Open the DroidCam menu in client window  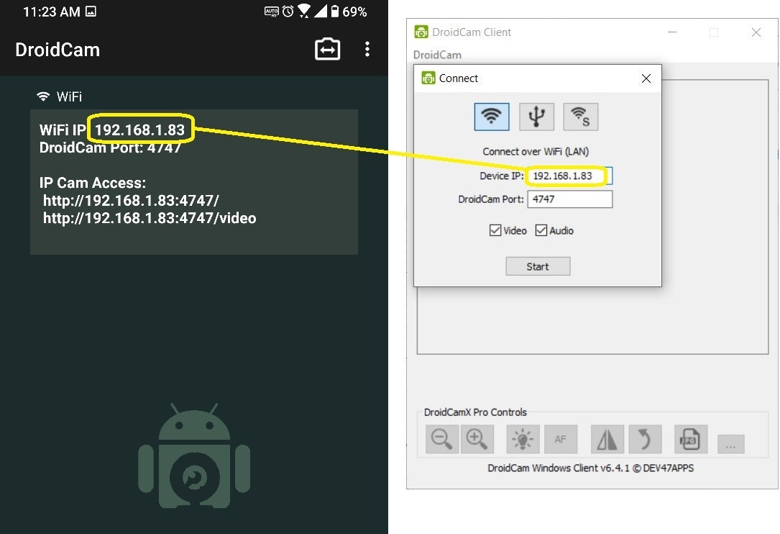tap(437, 55)
